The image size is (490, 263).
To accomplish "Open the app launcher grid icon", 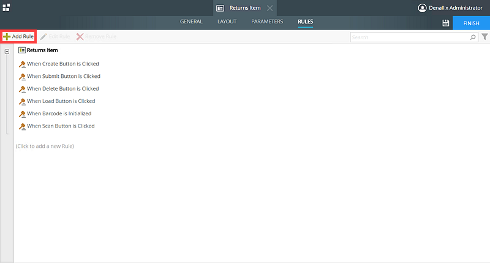I will coord(6,7).
